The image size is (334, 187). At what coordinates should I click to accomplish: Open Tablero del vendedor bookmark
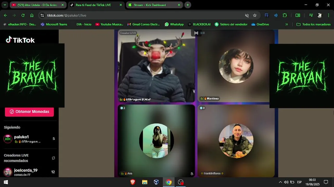tap(231, 24)
